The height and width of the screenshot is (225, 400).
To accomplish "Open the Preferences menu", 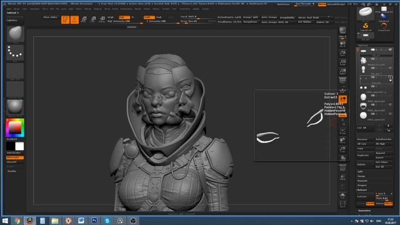I will pyautogui.click(x=126, y=9).
